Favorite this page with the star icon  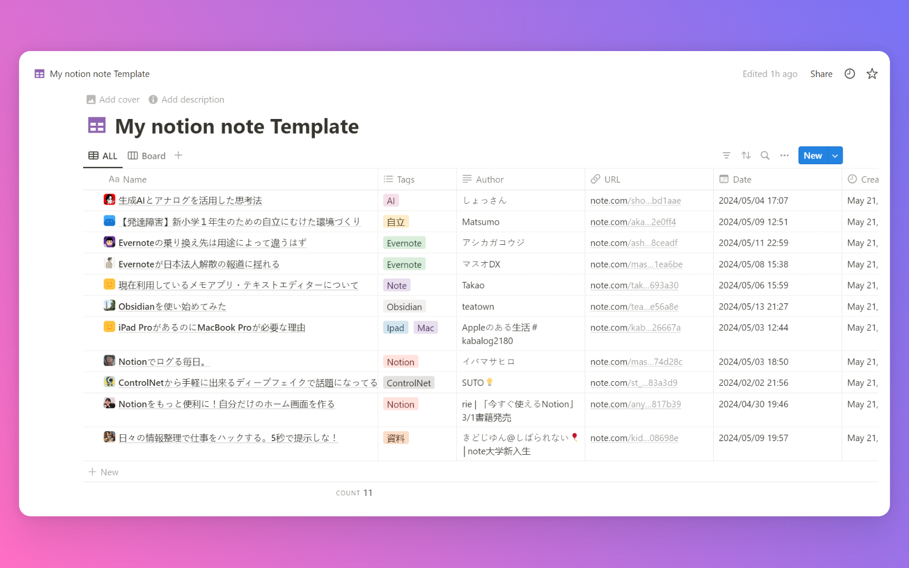872,74
